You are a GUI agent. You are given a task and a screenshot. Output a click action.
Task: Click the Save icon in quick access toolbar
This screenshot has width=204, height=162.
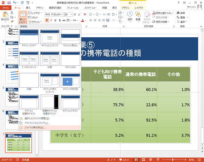click(9, 2)
